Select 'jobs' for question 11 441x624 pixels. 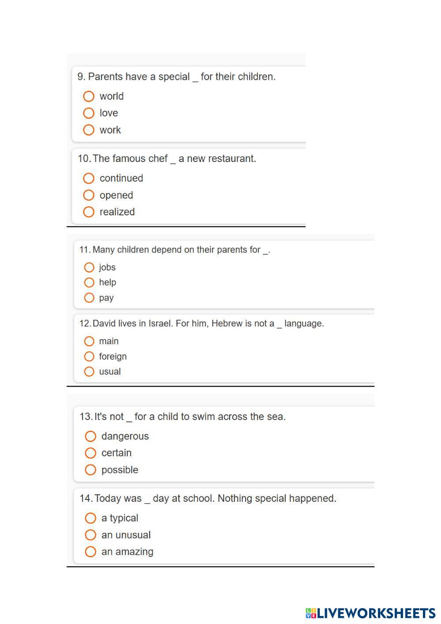(89, 267)
